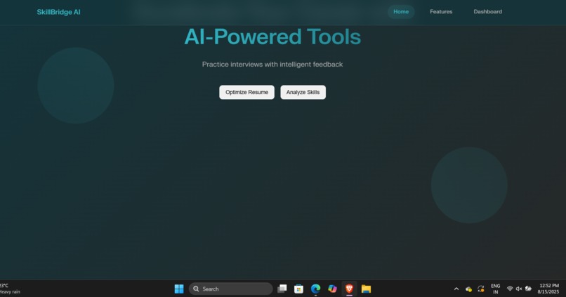Open File Explorer from the taskbar
Image resolution: width=566 pixels, height=297 pixels.
(366, 289)
